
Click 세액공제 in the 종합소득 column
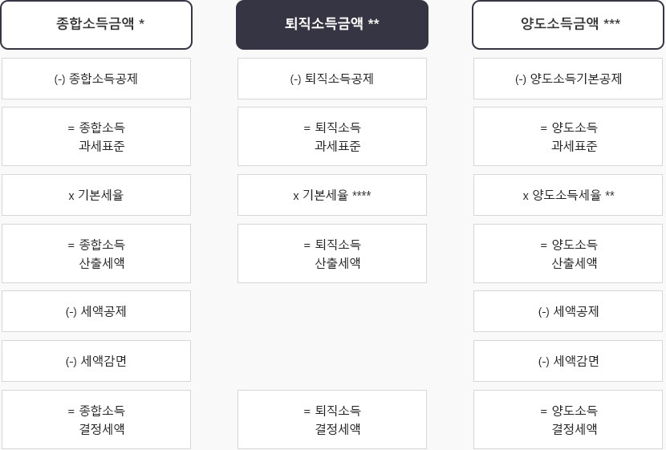click(96, 311)
